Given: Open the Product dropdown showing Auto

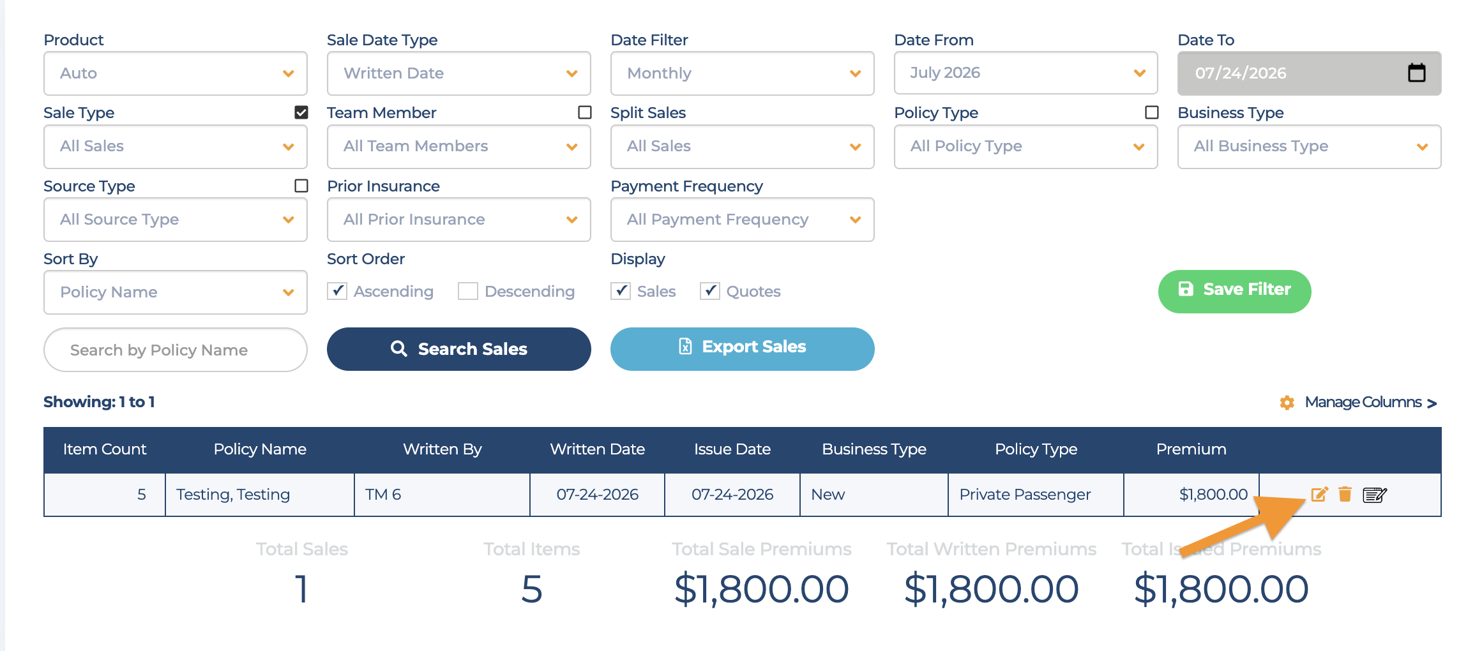Looking at the screenshot, I should [176, 73].
